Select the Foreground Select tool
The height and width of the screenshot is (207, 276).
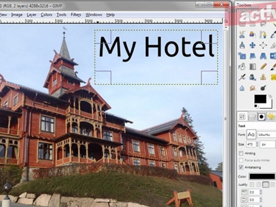253,34
